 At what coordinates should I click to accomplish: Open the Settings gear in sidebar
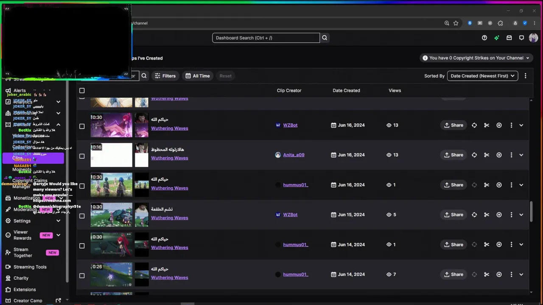(x=8, y=221)
